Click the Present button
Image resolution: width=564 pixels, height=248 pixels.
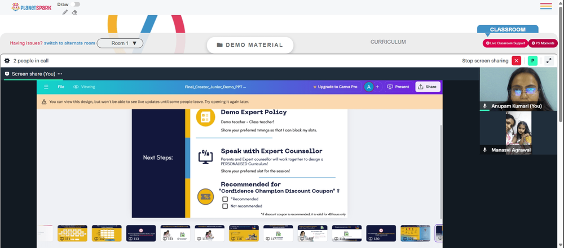tap(398, 87)
